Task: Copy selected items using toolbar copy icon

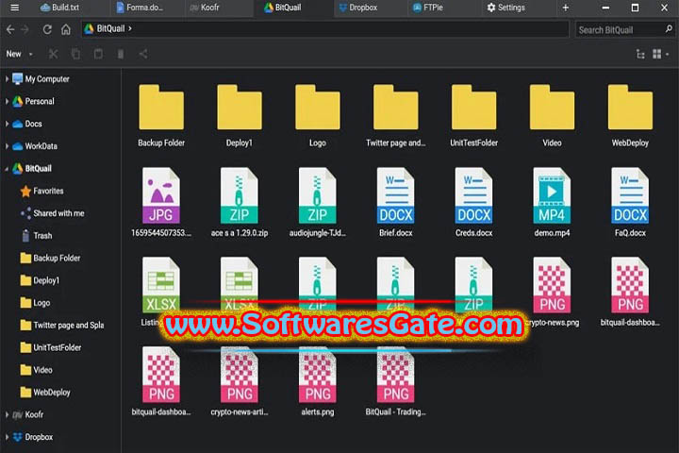Action: tap(75, 54)
